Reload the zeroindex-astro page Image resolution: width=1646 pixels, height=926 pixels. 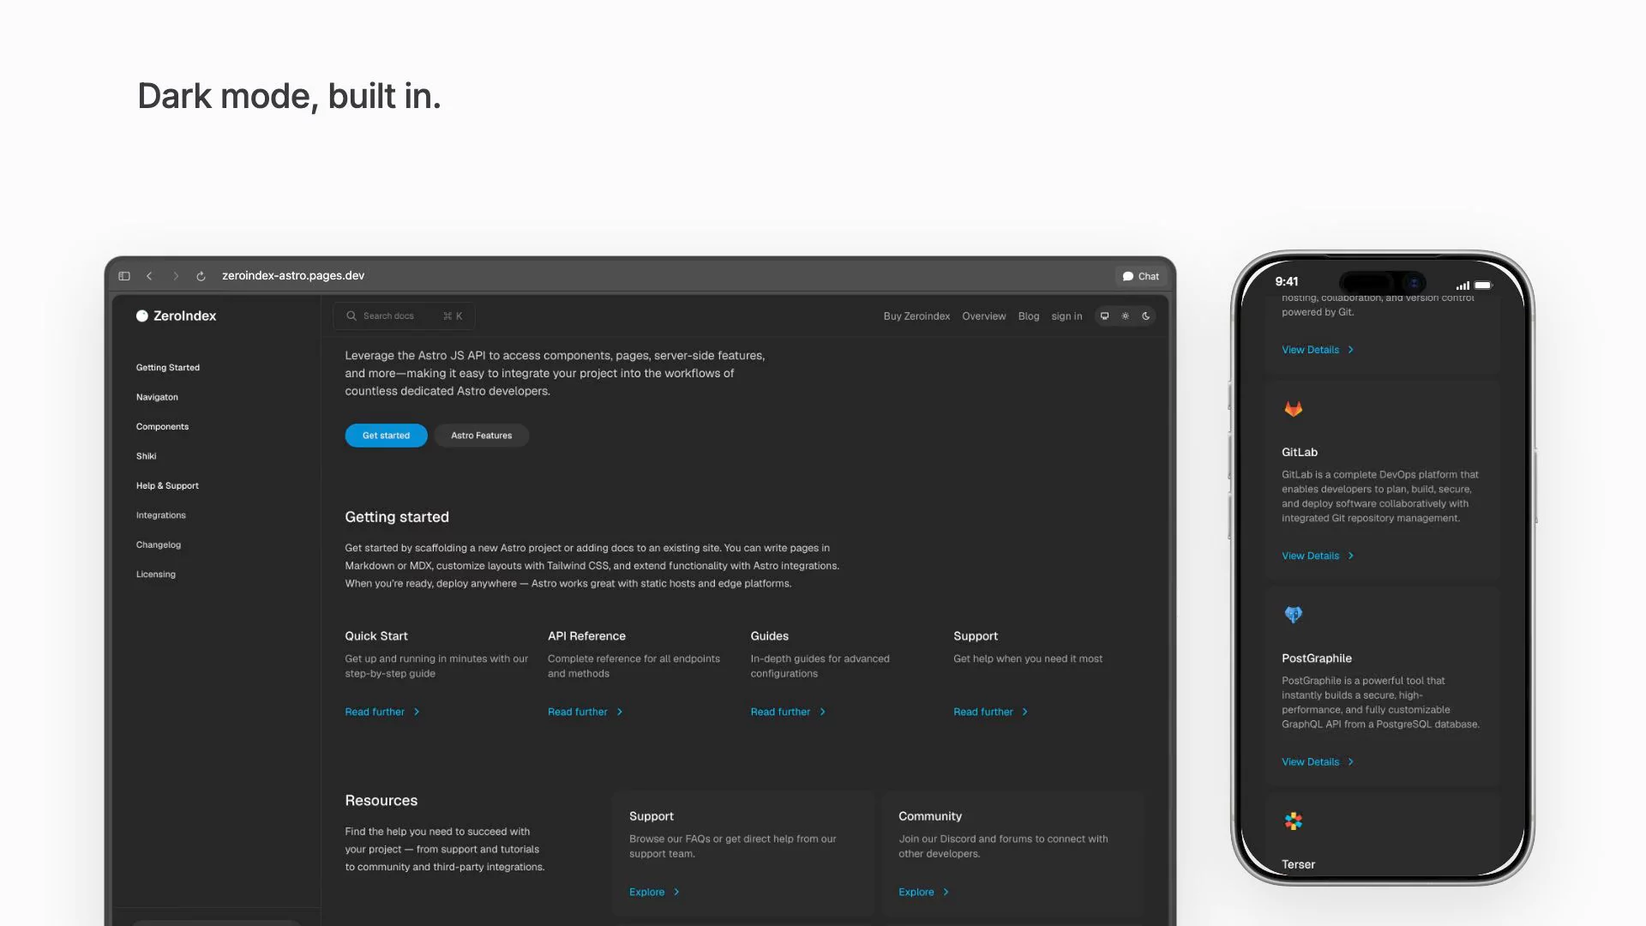click(x=201, y=276)
